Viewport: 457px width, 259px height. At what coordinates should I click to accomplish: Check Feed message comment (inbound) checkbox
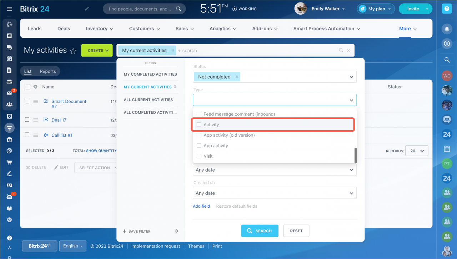[199, 114]
